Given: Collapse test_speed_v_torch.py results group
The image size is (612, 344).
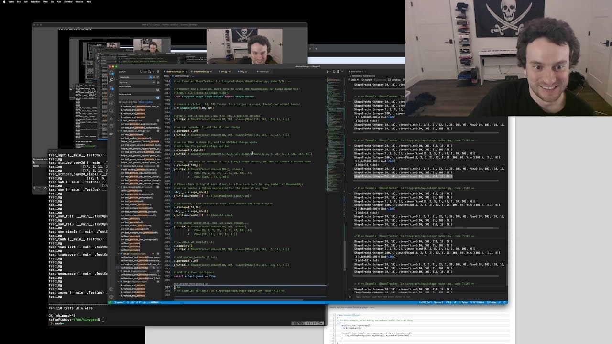Looking at the screenshot, I should [x=118, y=131].
